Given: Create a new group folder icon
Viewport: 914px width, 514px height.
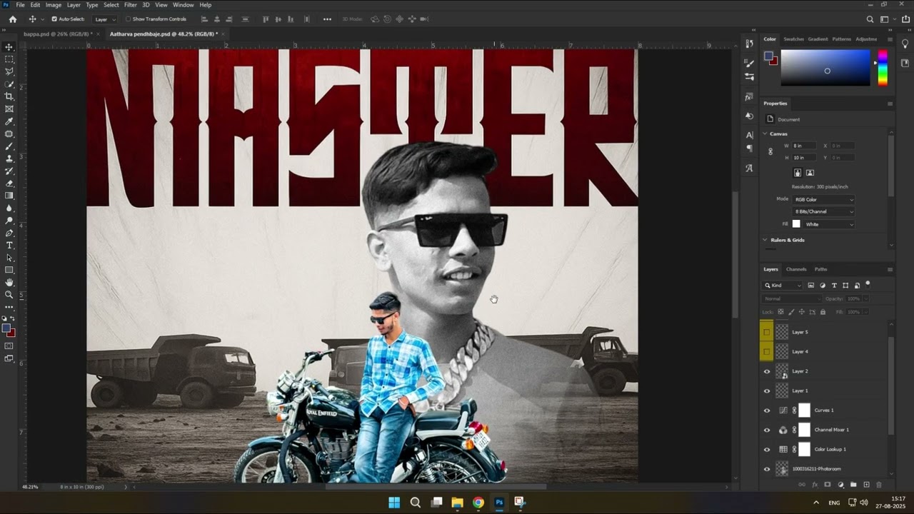Looking at the screenshot, I should click(x=853, y=485).
